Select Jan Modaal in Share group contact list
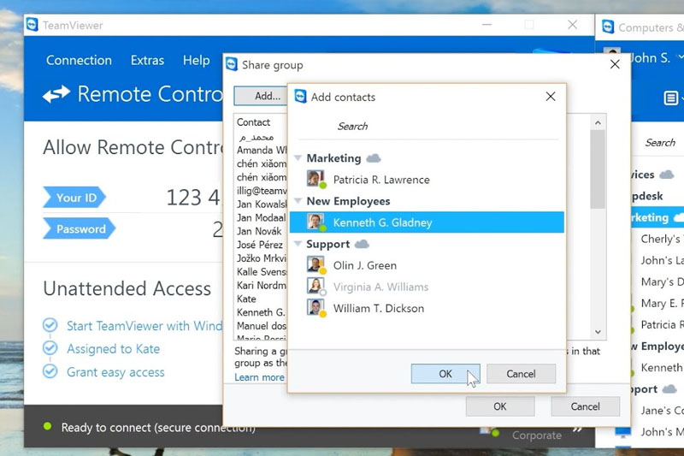The image size is (684, 456). click(261, 218)
